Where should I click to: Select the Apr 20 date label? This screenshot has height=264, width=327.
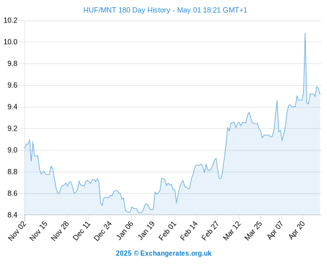click(297, 230)
